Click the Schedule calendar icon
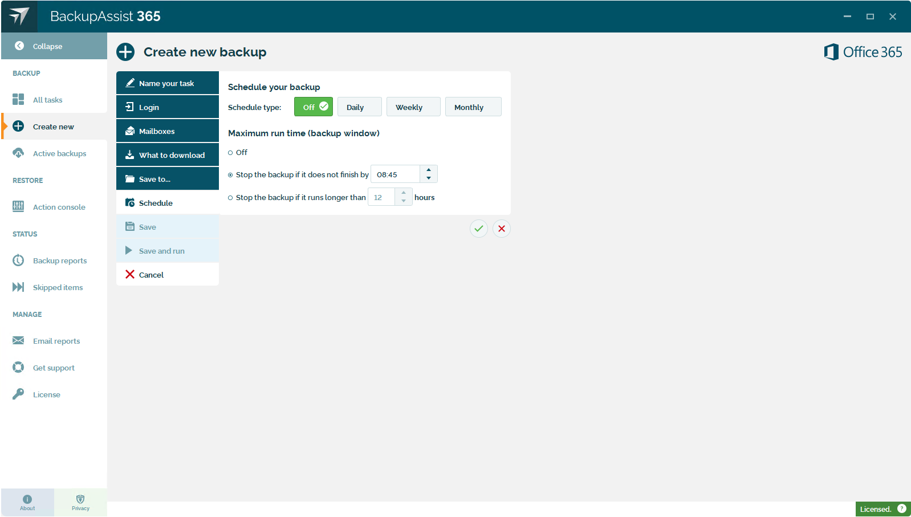Image resolution: width=911 pixels, height=517 pixels. [130, 202]
